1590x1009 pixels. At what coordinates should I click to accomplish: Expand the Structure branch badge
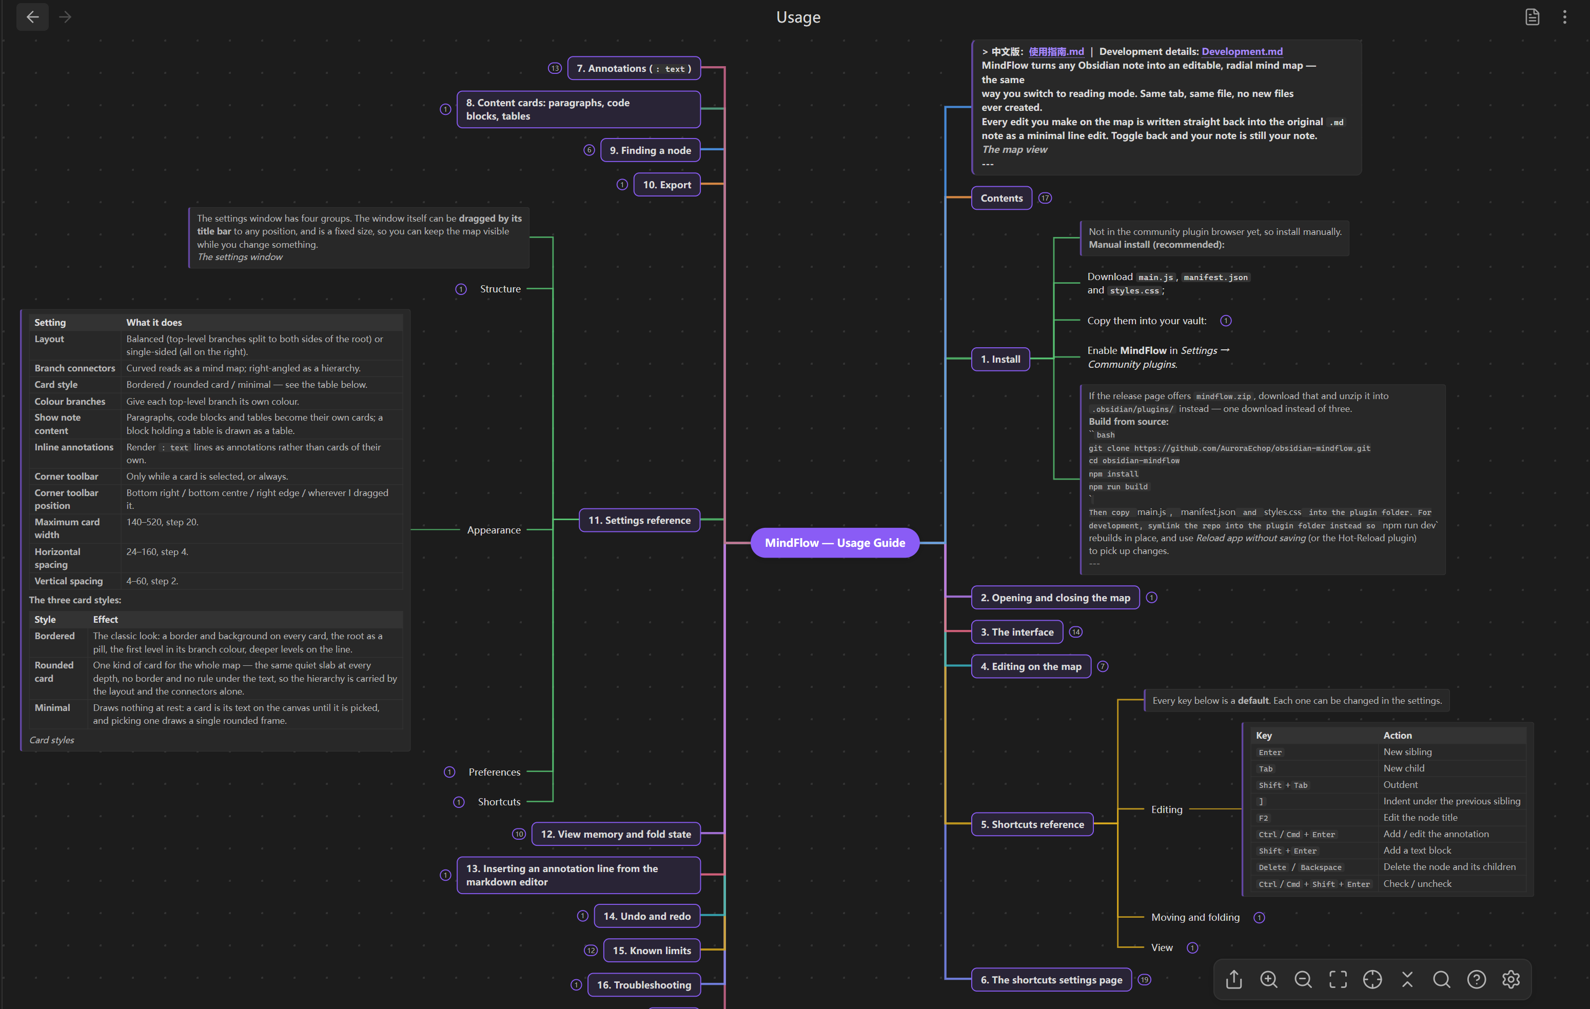461,289
